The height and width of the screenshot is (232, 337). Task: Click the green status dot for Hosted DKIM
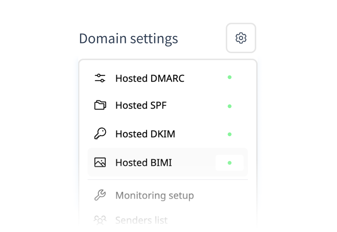click(230, 134)
